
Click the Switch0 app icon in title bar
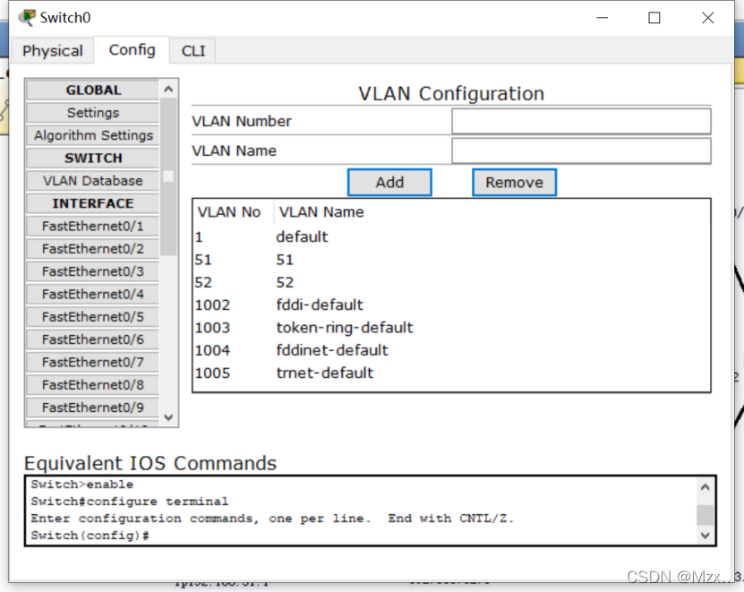tap(27, 18)
